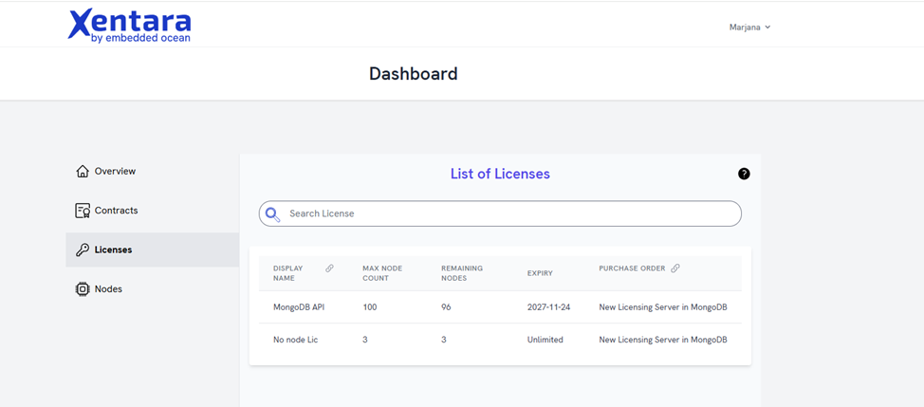Open the Marjana user dropdown
Viewport: 924px width, 407px height.
(749, 28)
